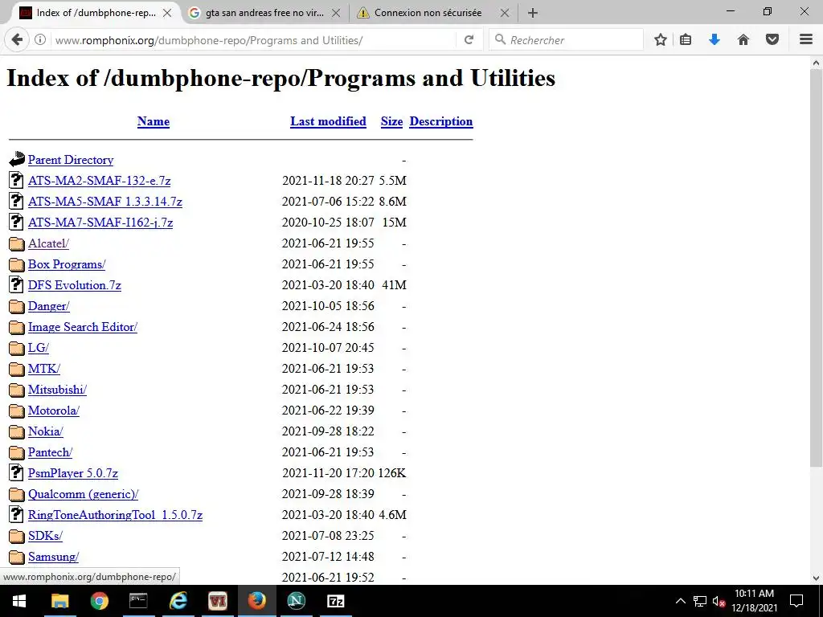Open the 7-Zip taskbar icon
Viewport: 823px width, 617px height.
335,601
